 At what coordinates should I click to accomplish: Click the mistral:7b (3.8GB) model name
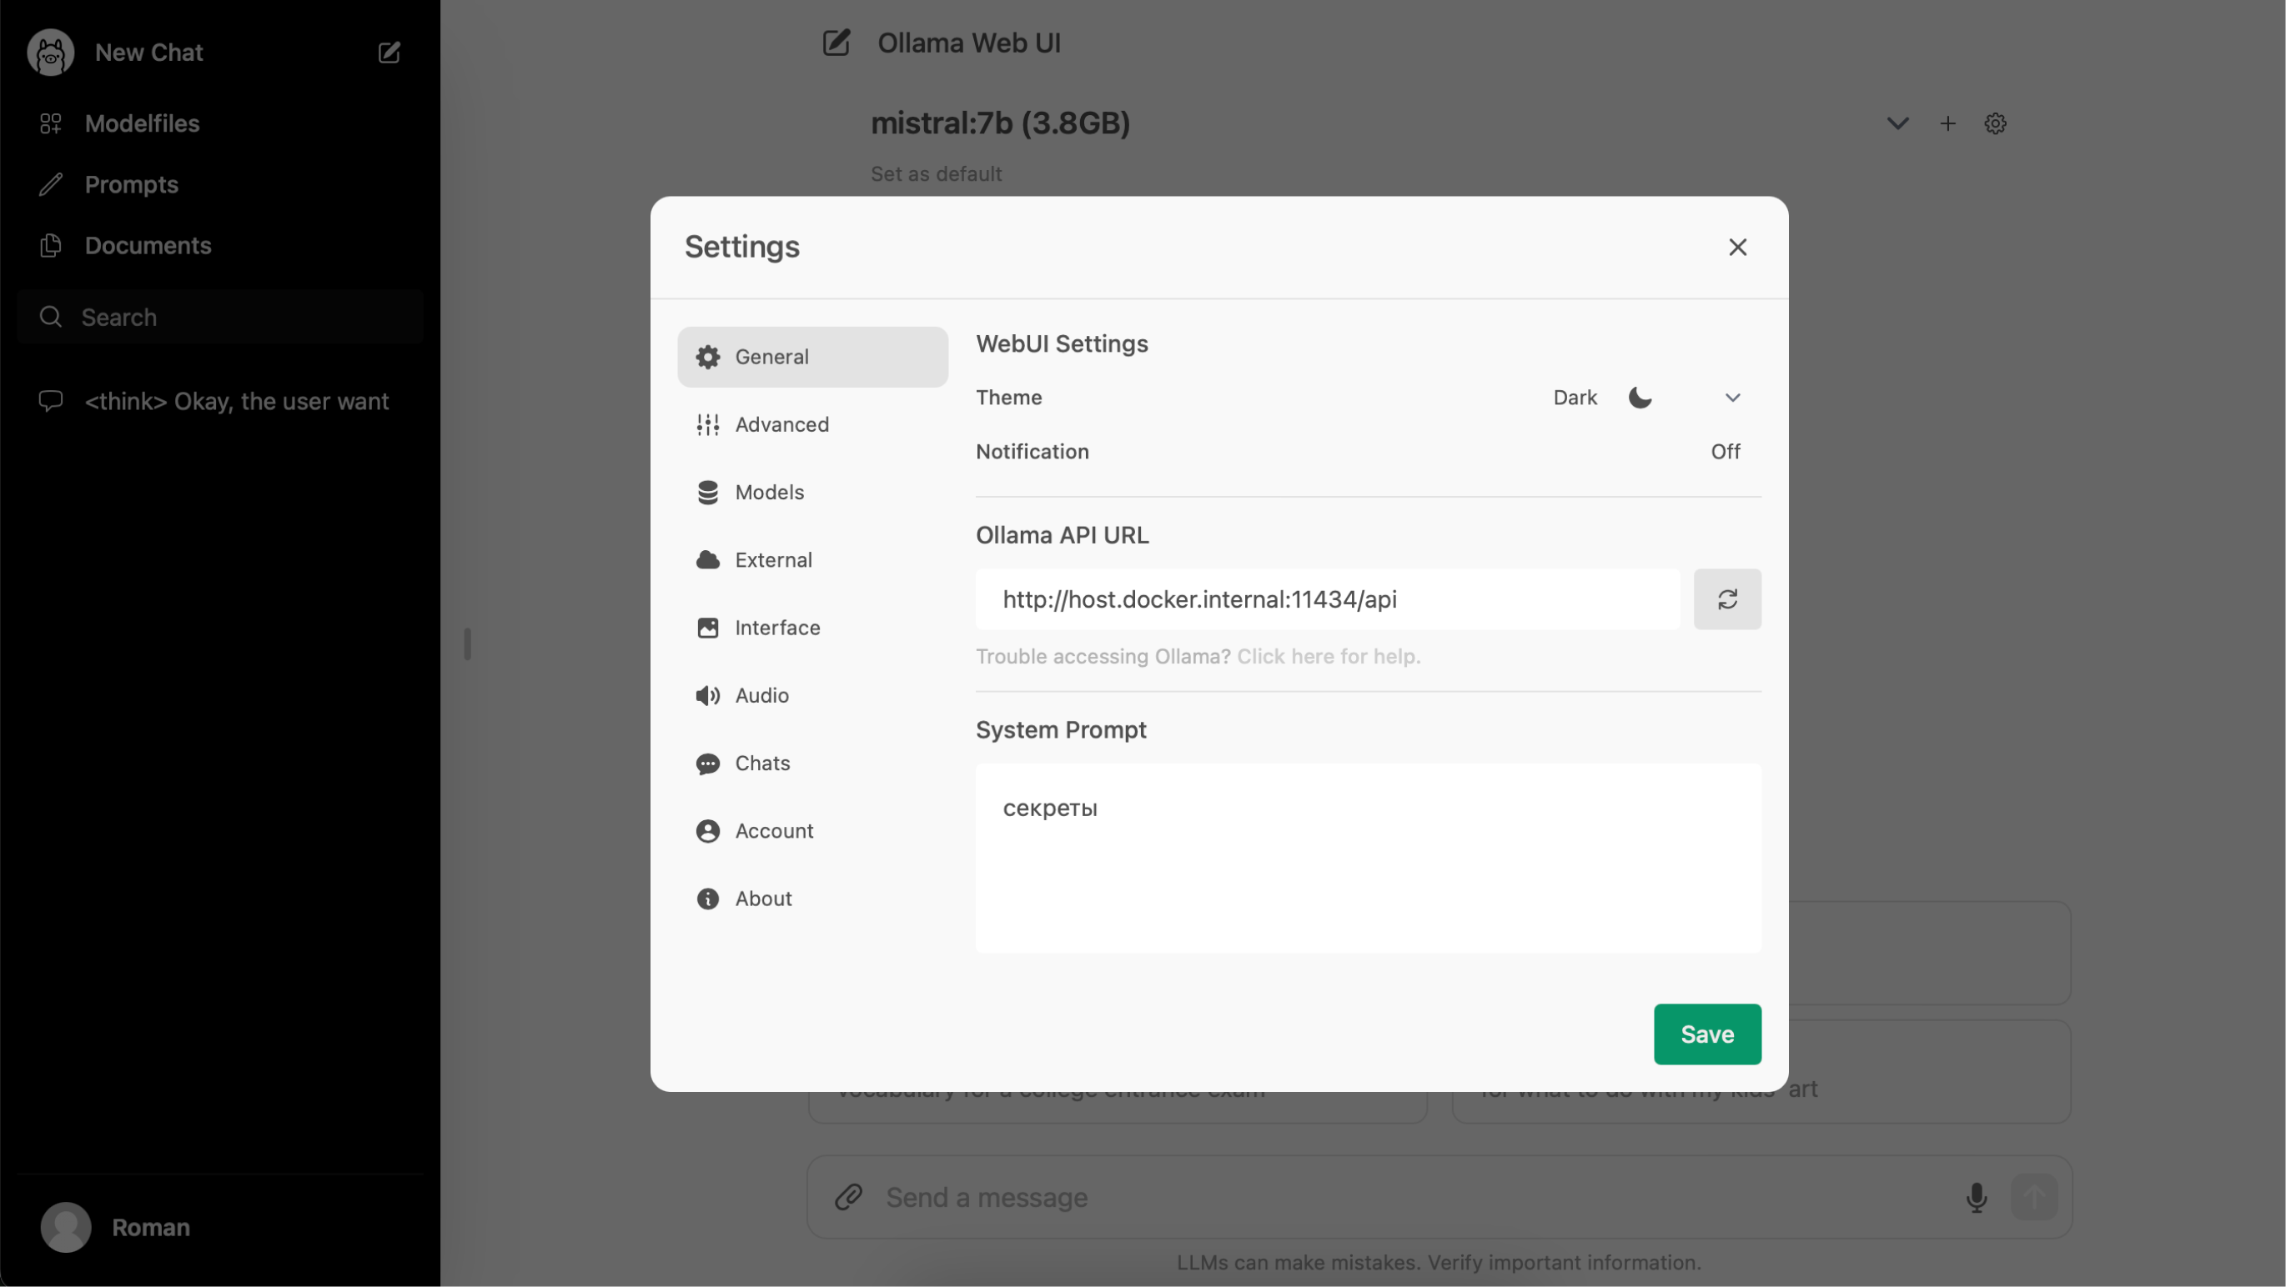1000,123
